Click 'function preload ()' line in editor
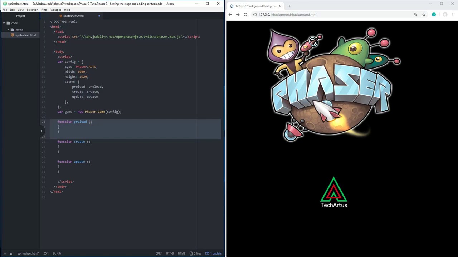The width and height of the screenshot is (458, 257). (75, 122)
